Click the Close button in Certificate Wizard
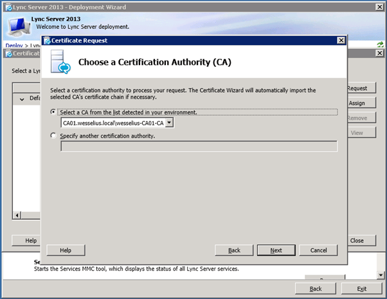This screenshot has width=387, height=299. coord(357,240)
